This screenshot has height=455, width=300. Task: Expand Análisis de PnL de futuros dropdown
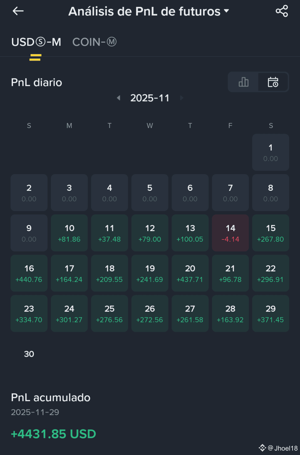coord(149,11)
